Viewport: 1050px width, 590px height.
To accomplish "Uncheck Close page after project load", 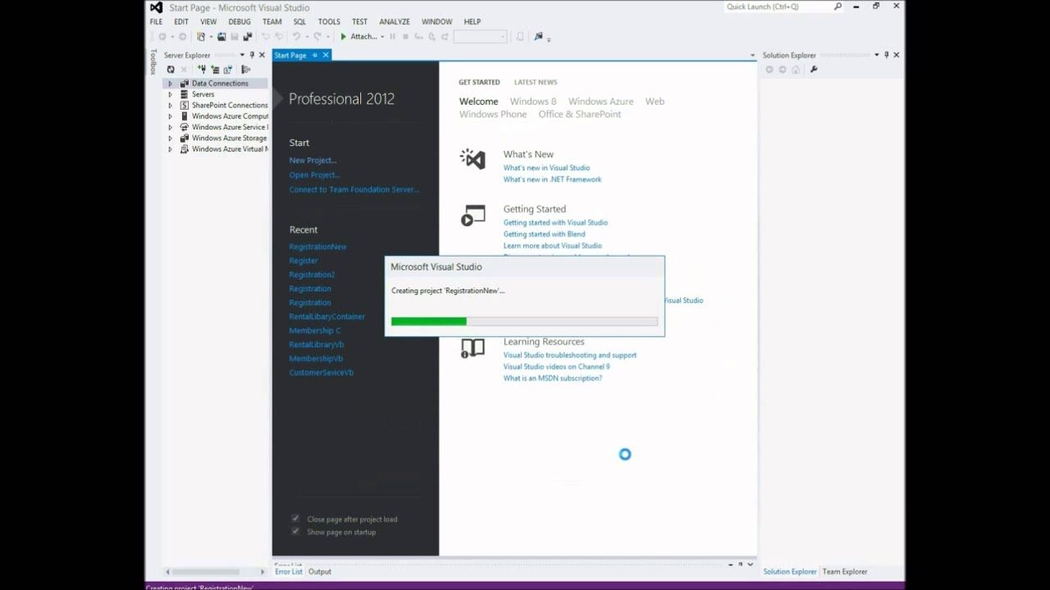I will pyautogui.click(x=295, y=518).
